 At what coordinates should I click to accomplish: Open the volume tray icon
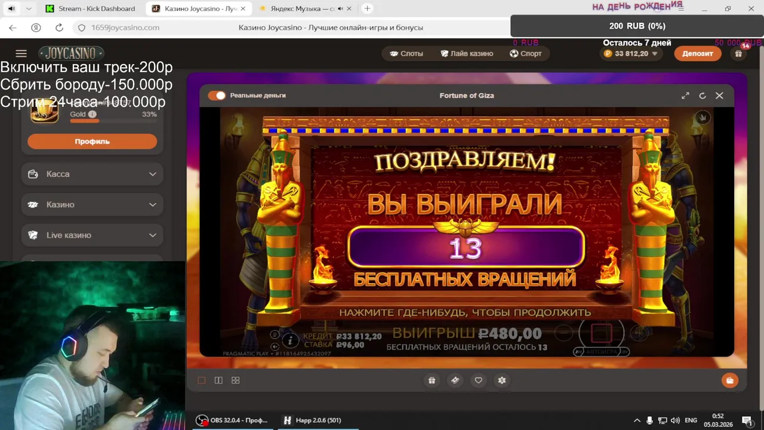[x=675, y=420]
